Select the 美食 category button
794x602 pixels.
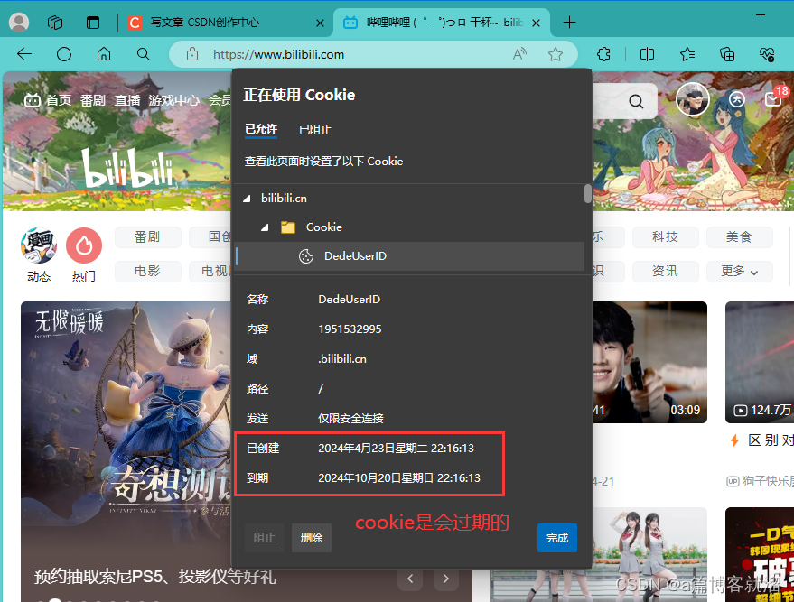click(x=739, y=236)
